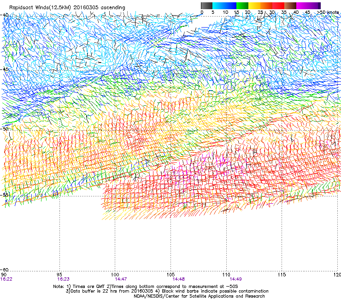Click the 105 longitude axis label
This screenshot has height=299, width=341.
(170, 275)
